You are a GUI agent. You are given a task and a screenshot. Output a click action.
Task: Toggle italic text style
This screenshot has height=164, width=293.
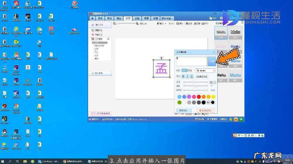point(187,76)
